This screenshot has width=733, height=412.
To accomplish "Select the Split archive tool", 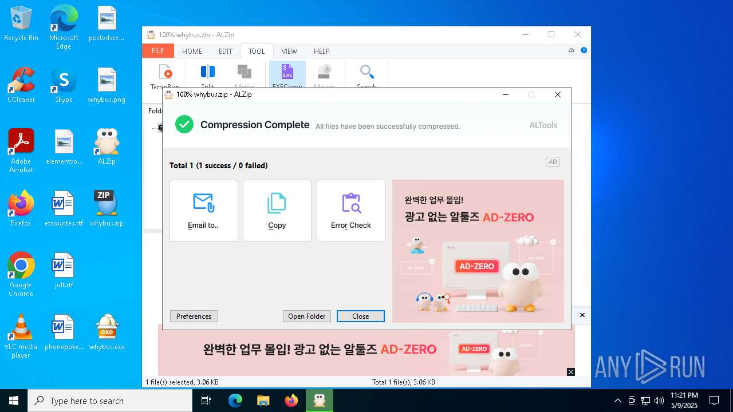I will click(x=208, y=73).
